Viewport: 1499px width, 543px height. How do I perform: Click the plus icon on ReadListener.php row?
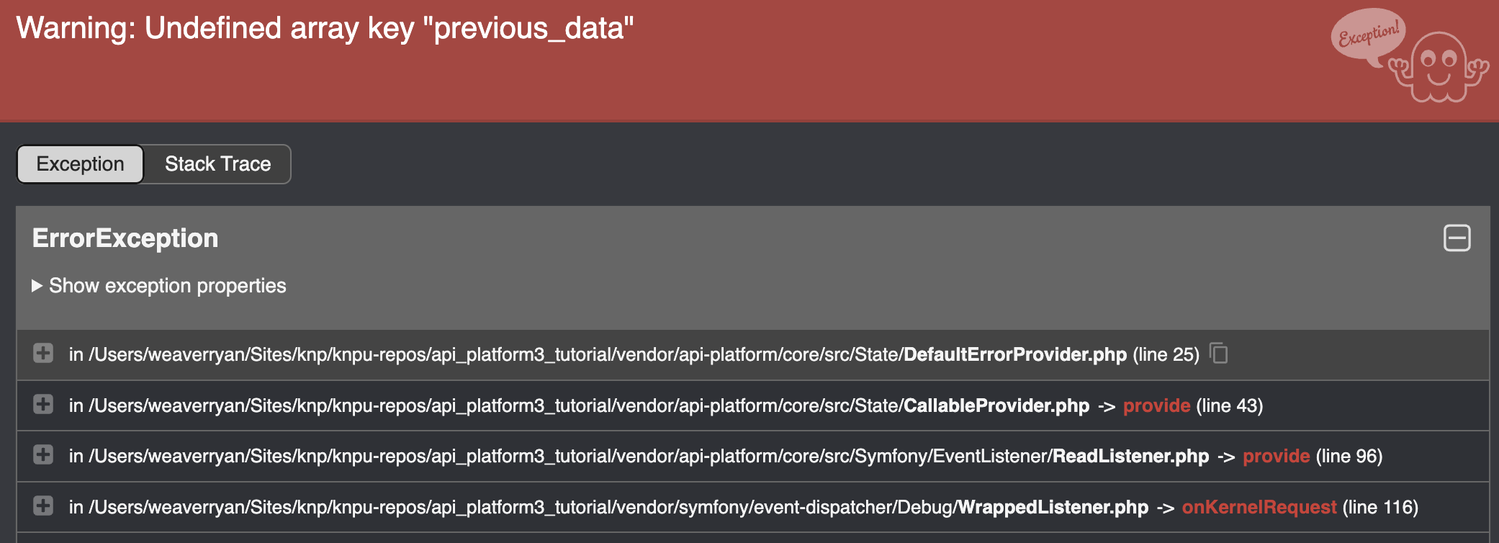tap(45, 456)
